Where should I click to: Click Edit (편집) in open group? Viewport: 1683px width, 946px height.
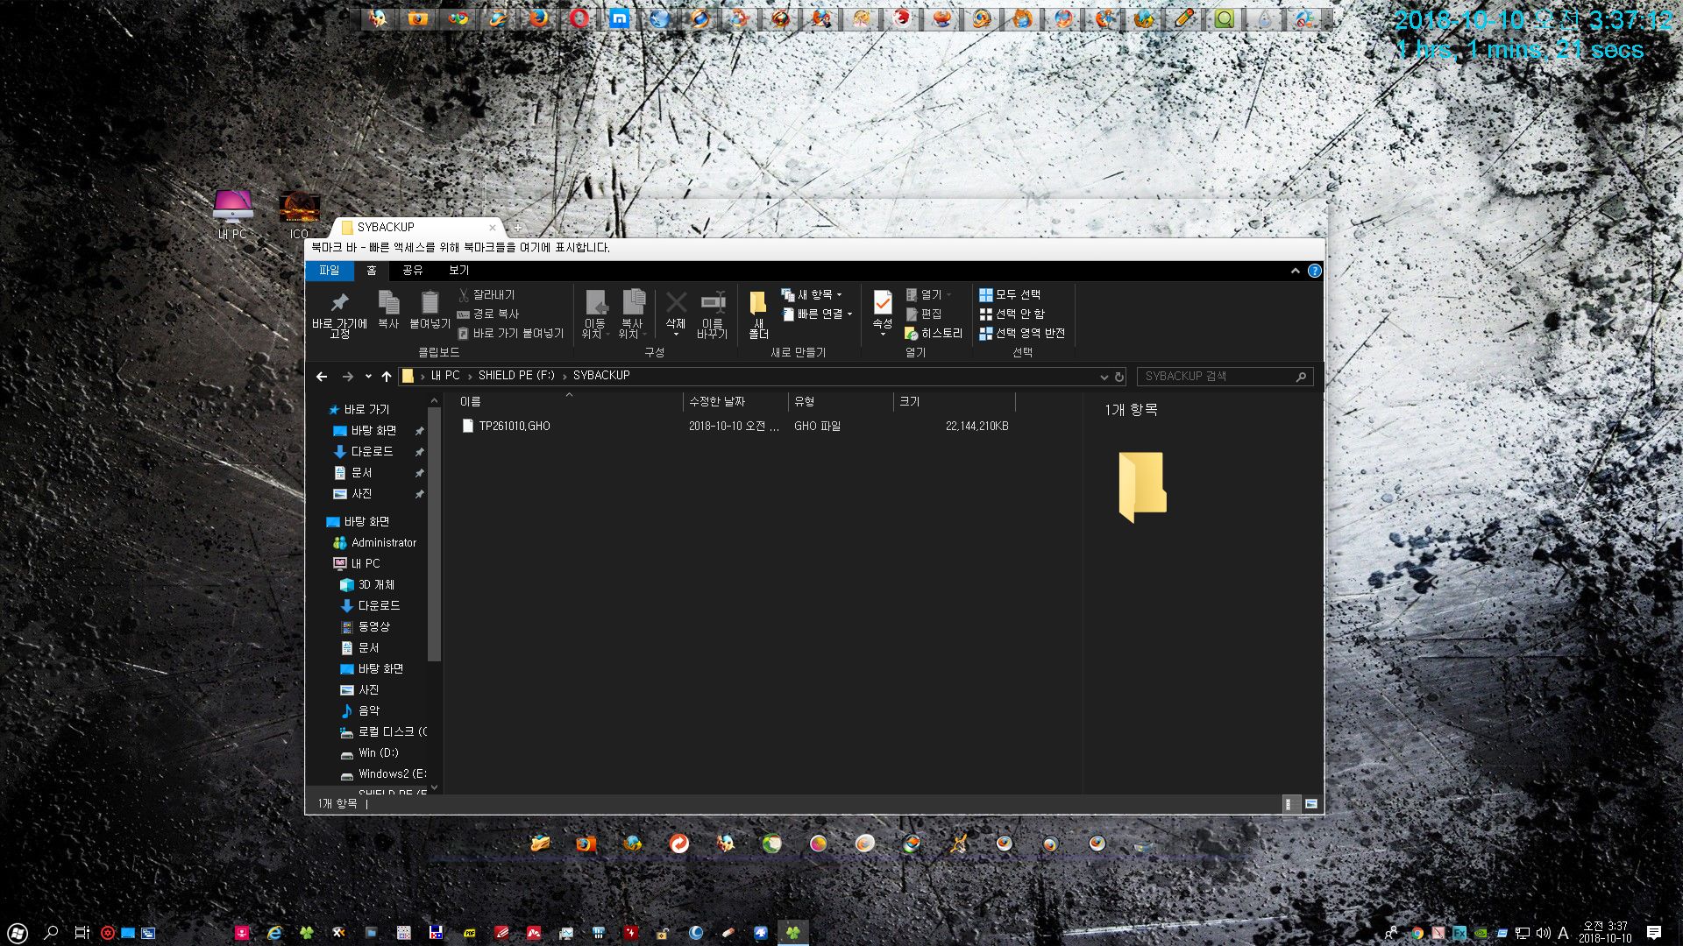(x=924, y=314)
